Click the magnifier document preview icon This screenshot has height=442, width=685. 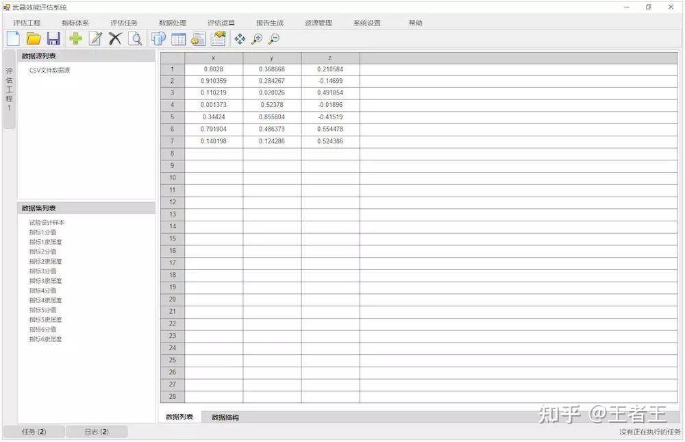click(136, 39)
